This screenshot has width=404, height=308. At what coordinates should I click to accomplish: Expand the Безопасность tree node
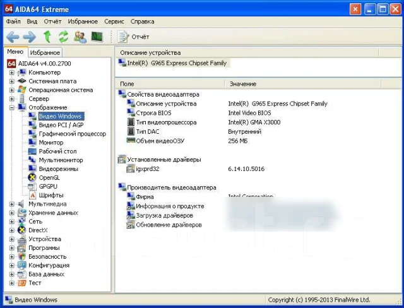[11, 257]
